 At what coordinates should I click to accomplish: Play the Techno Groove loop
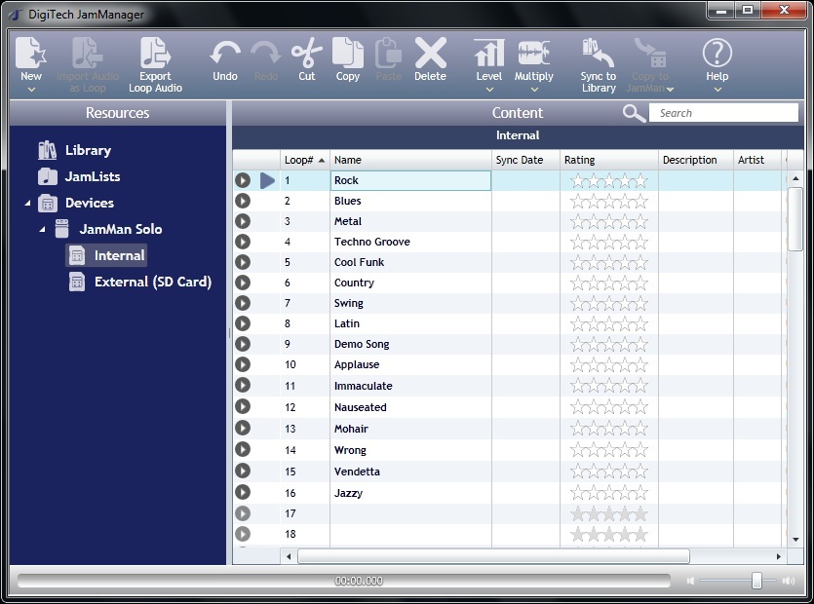pyautogui.click(x=243, y=242)
